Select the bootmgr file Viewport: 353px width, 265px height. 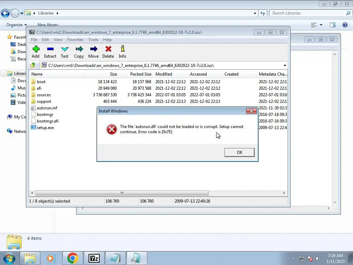tap(45, 115)
